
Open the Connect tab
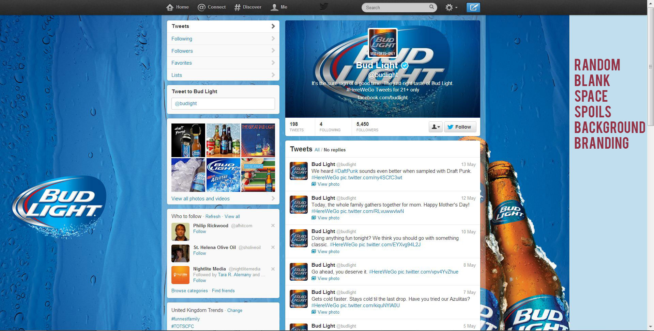212,7
